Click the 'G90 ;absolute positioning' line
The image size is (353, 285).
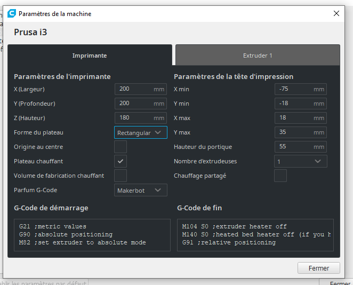pyautogui.click(x=66, y=234)
